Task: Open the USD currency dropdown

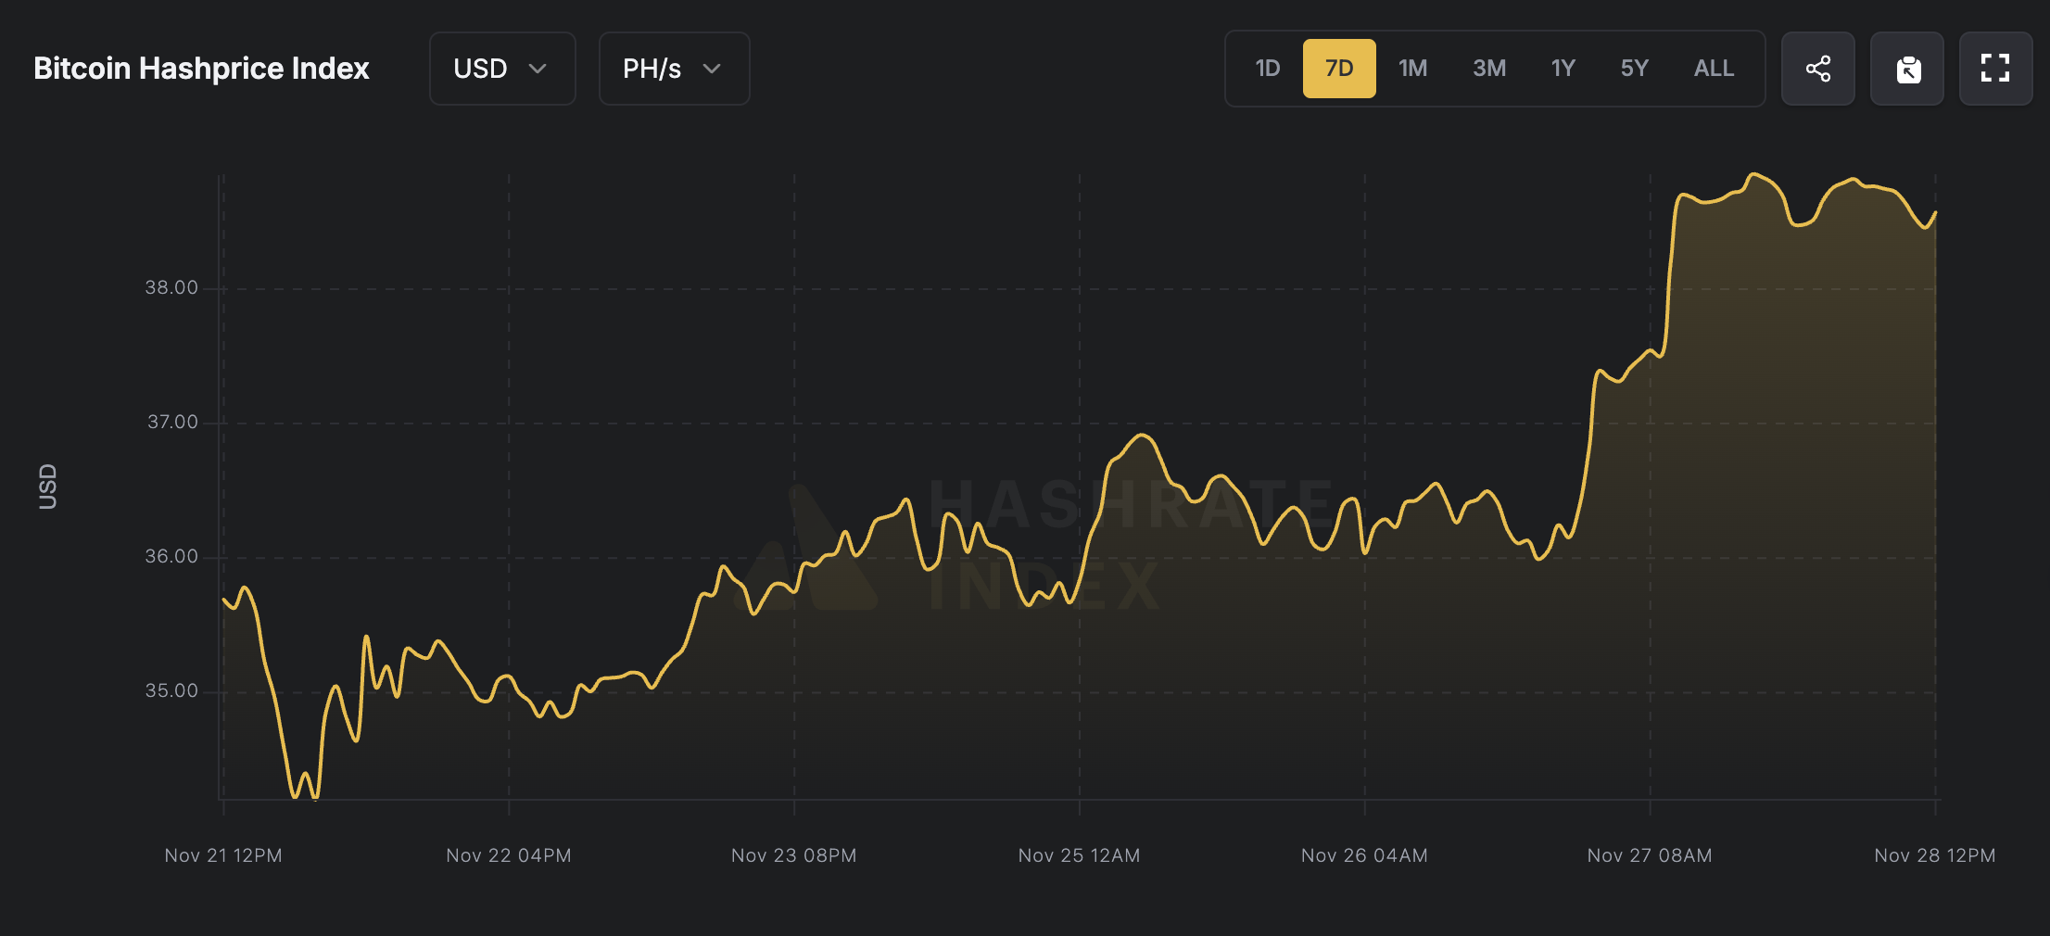Action: [x=501, y=69]
